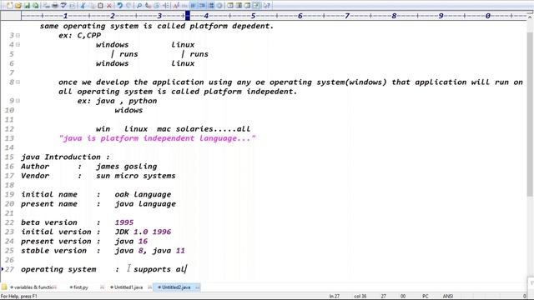Screen dimensions: 534x300
Task: Click the Print icon
Action: click(54, 6)
